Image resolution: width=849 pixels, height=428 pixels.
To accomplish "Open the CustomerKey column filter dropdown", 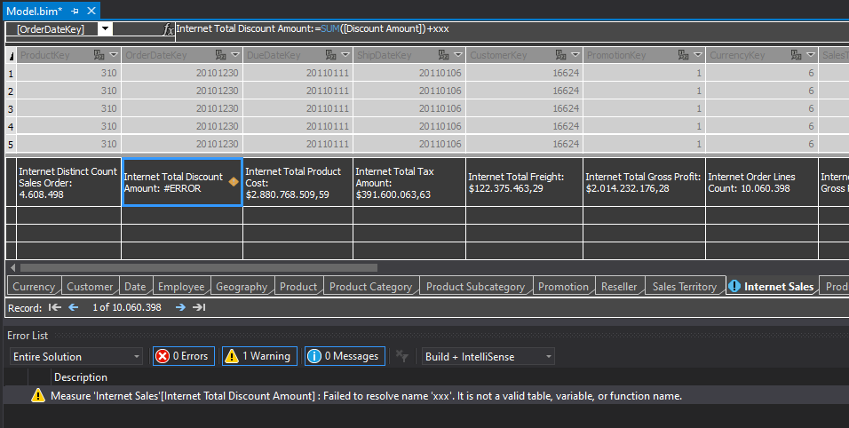I will (x=575, y=55).
